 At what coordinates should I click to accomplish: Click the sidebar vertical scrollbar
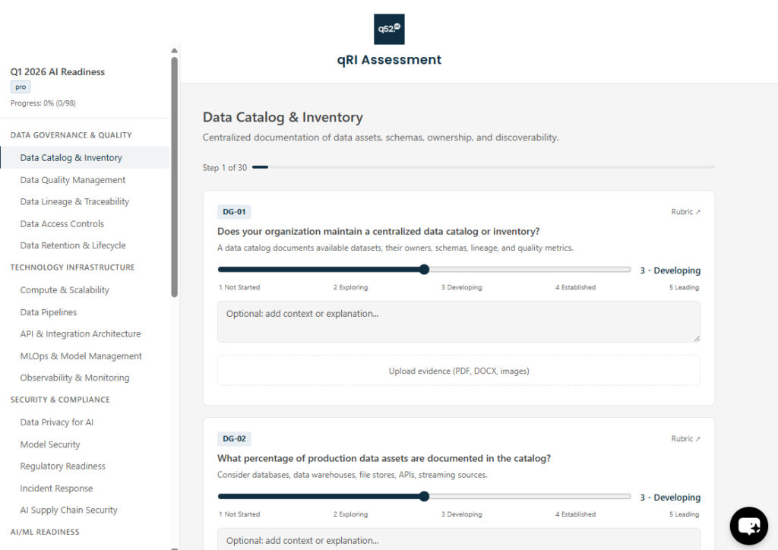[174, 178]
